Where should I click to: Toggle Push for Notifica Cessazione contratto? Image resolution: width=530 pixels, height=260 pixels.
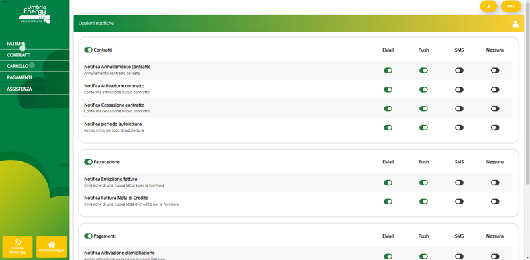[423, 108]
